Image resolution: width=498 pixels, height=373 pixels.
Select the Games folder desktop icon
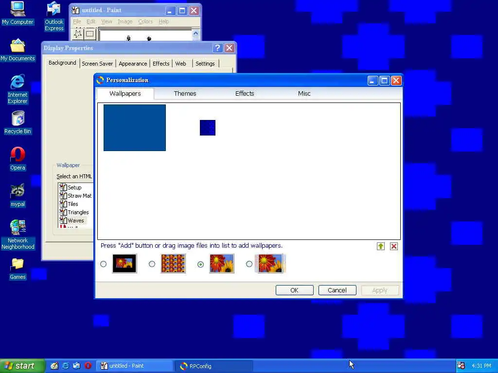pyautogui.click(x=18, y=269)
